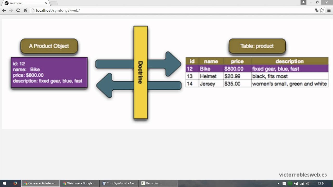Click the browser forward arrow

(11, 10)
